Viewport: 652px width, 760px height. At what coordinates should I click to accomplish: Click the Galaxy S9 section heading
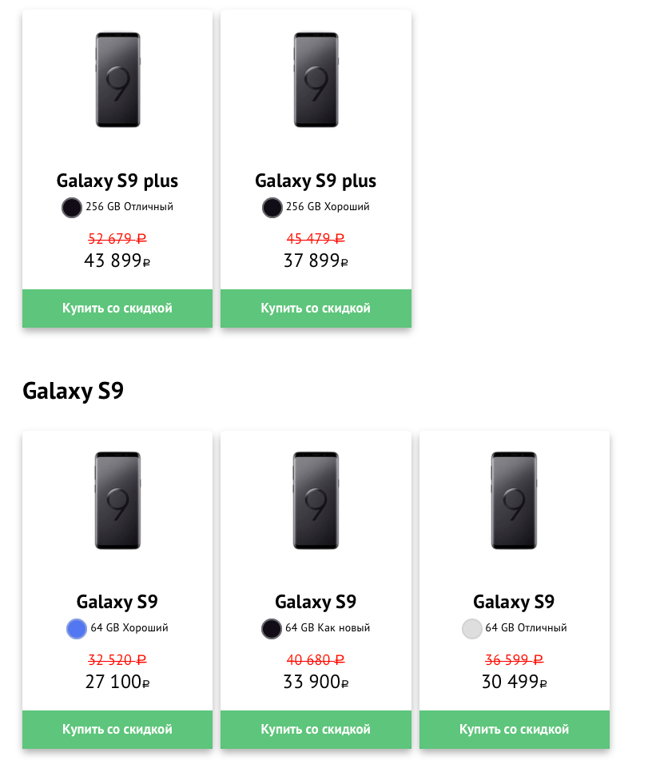[x=73, y=391]
